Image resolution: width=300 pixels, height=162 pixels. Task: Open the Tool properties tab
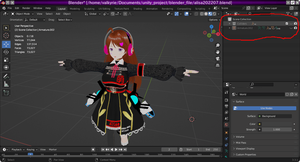click(x=226, y=92)
